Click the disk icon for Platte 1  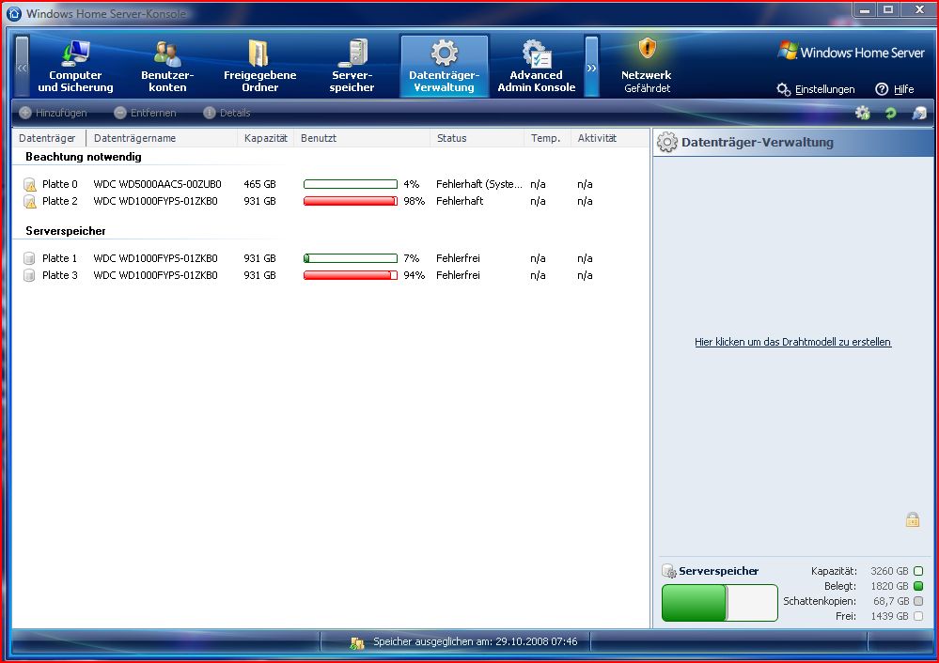click(29, 258)
